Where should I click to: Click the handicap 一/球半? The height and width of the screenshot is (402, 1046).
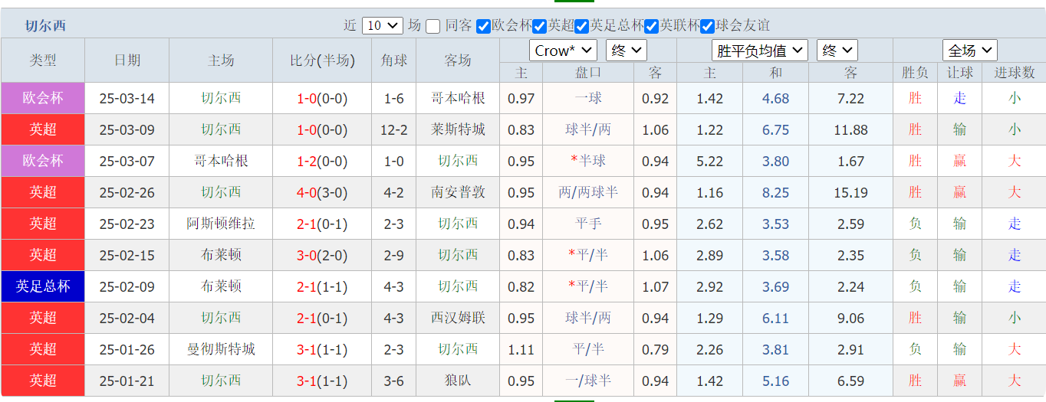pos(588,381)
